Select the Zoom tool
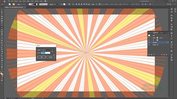 click(x=2, y=69)
